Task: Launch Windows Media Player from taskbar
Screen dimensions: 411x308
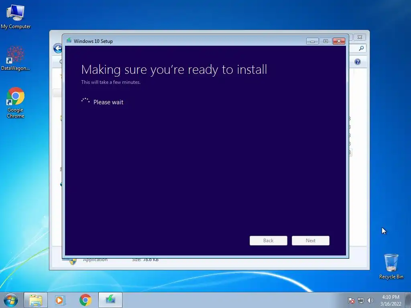Action: pos(60,300)
